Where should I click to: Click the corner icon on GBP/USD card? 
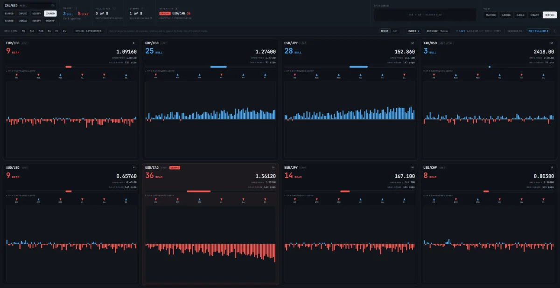pyautogui.click(x=273, y=43)
